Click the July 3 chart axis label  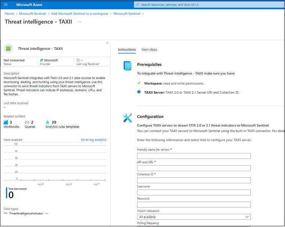click(40, 184)
